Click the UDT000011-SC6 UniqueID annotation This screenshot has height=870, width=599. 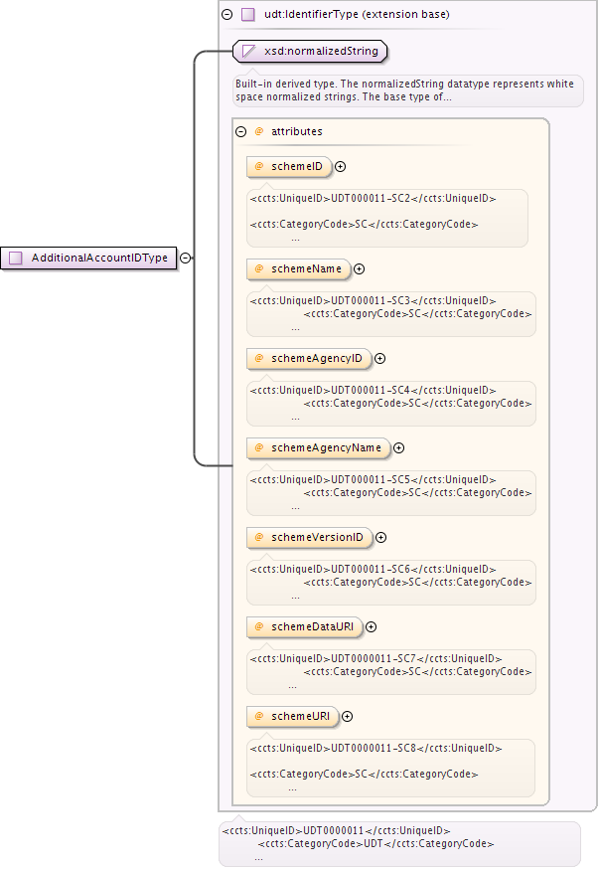click(x=373, y=570)
